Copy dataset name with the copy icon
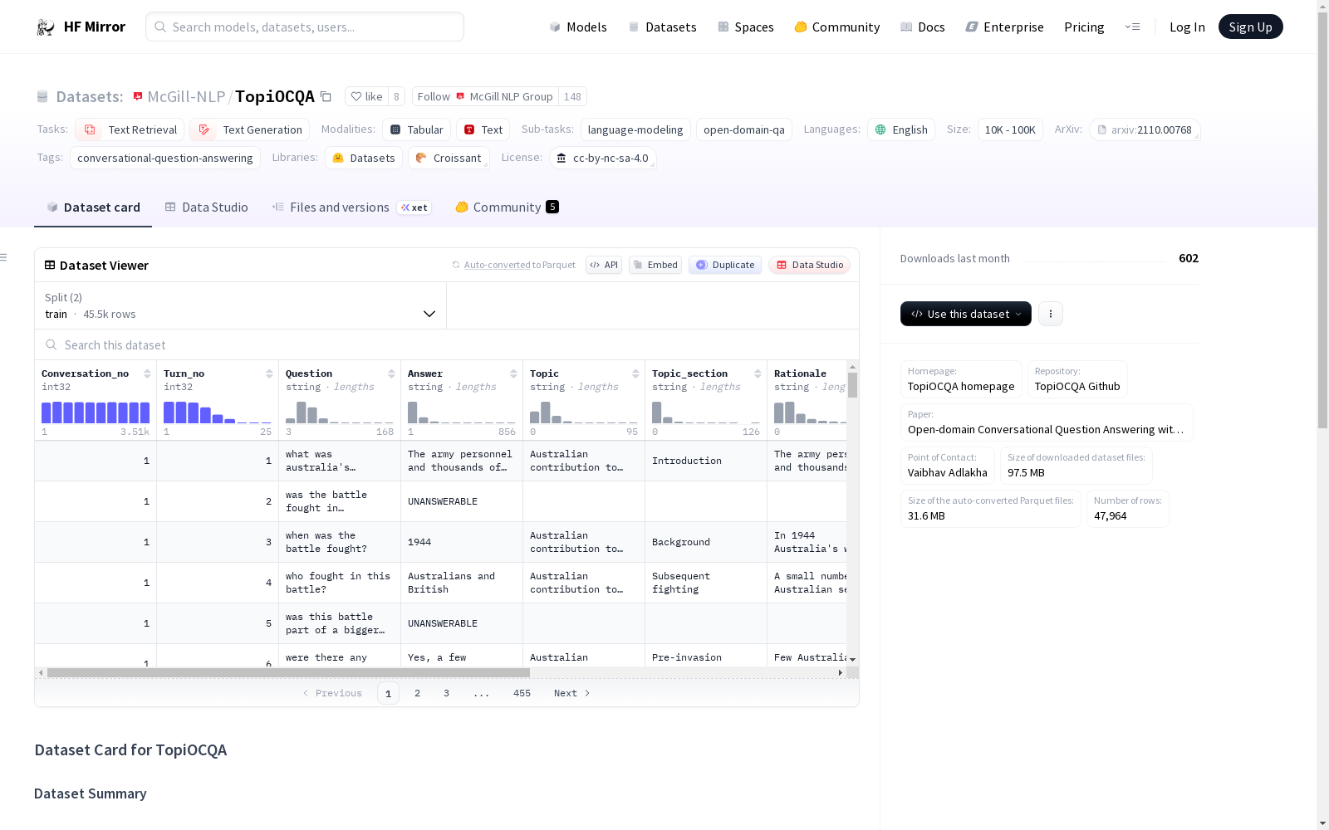This screenshot has height=830, width=1329. tap(326, 96)
